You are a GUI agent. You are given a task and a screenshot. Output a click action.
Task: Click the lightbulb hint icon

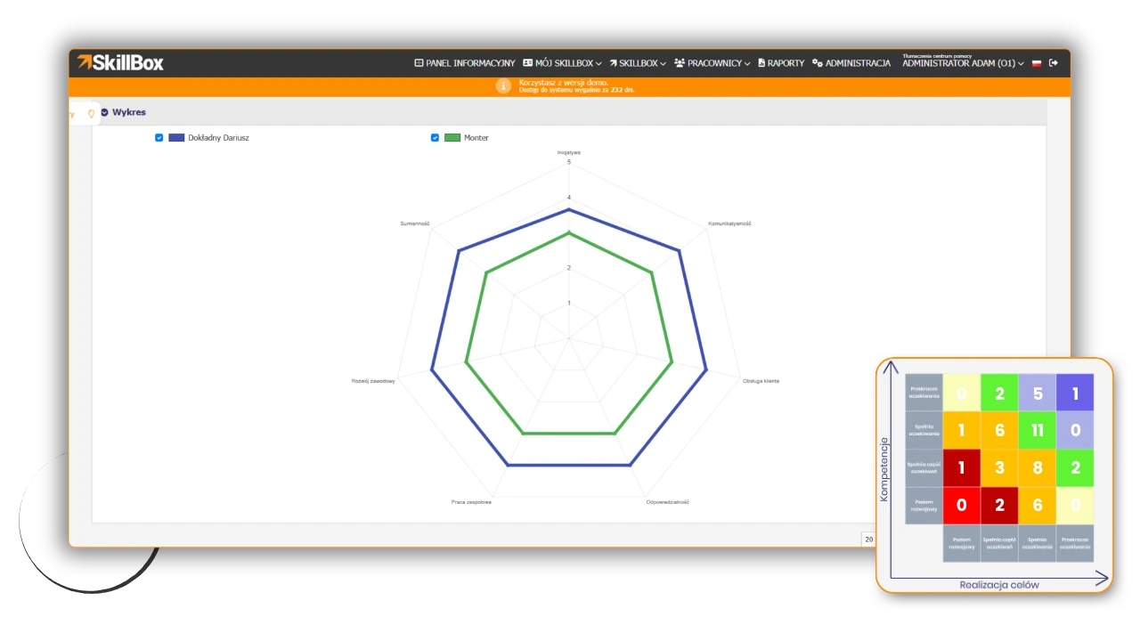[91, 113]
